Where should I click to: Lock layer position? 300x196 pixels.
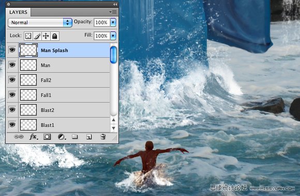click(x=46, y=36)
